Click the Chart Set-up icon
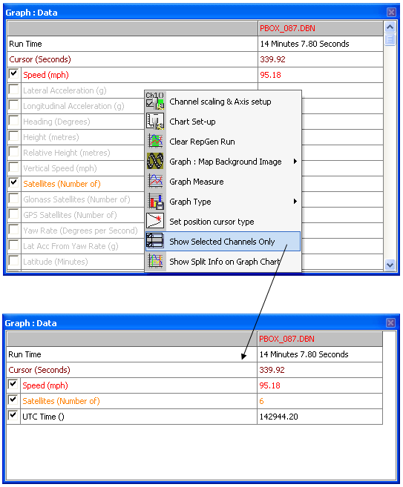The height and width of the screenshot is (487, 403). point(155,122)
